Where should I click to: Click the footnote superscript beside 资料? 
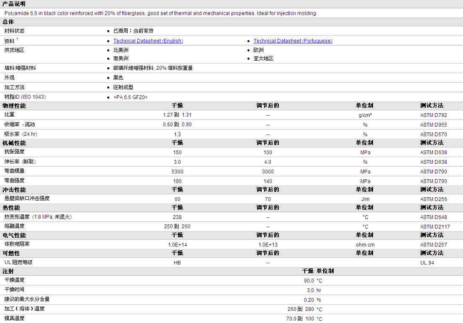pos(17,39)
